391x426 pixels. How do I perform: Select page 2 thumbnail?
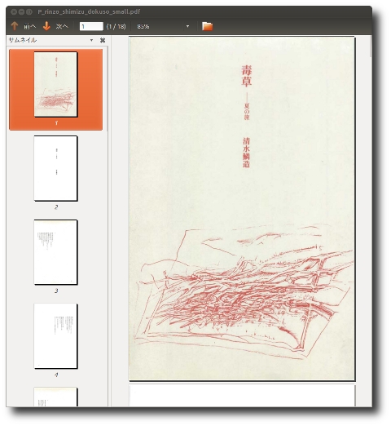pos(55,168)
